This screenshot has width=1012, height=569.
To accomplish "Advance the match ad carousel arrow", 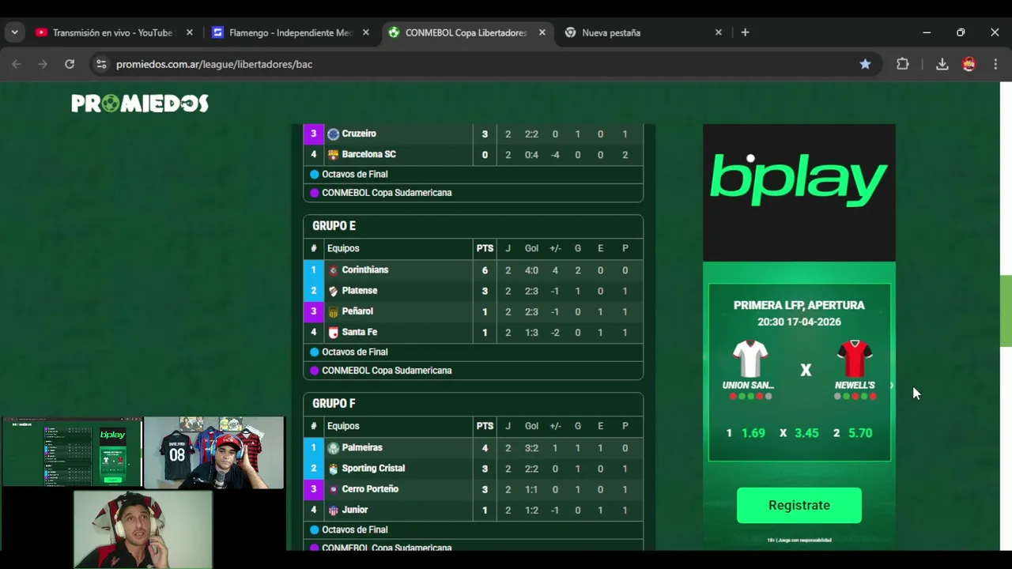I will point(891,386).
